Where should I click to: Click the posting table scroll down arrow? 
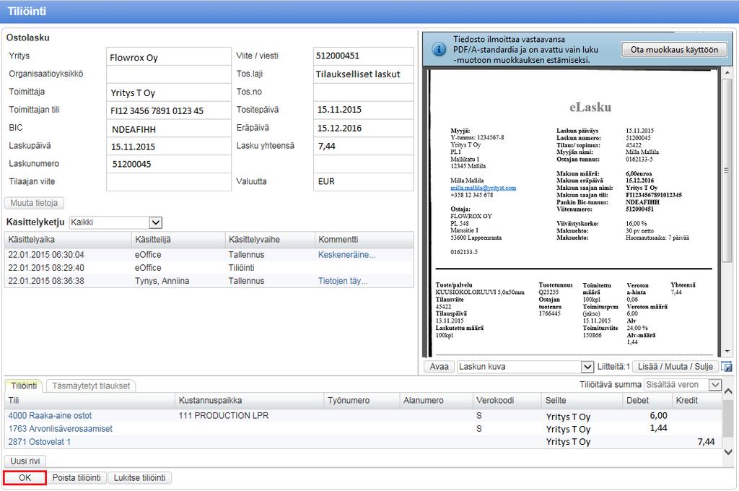click(728, 452)
